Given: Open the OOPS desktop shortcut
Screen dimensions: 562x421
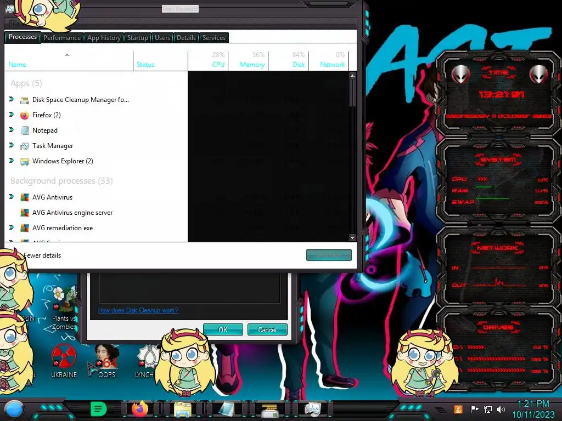Looking at the screenshot, I should 106,361.
